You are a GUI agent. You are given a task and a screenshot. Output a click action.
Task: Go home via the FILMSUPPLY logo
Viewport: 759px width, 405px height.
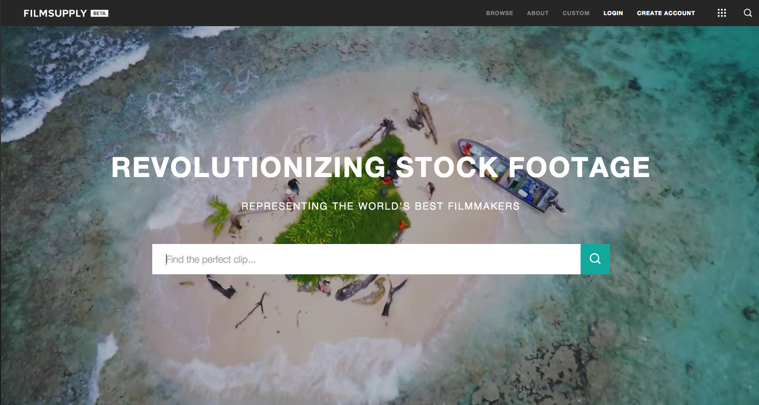[55, 13]
